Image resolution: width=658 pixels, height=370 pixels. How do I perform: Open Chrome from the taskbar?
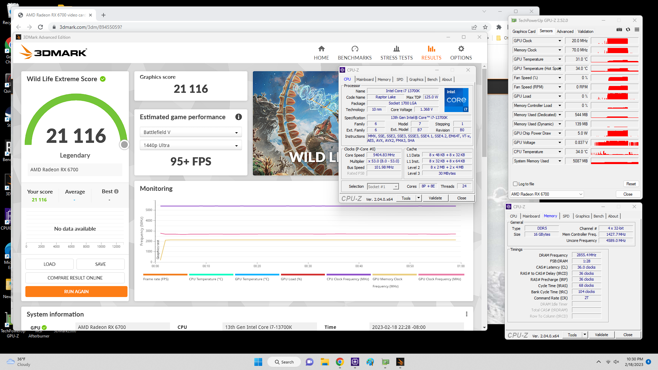pos(340,362)
